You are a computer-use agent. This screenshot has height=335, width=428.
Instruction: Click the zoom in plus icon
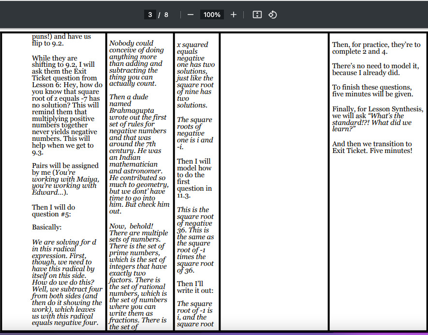(234, 15)
